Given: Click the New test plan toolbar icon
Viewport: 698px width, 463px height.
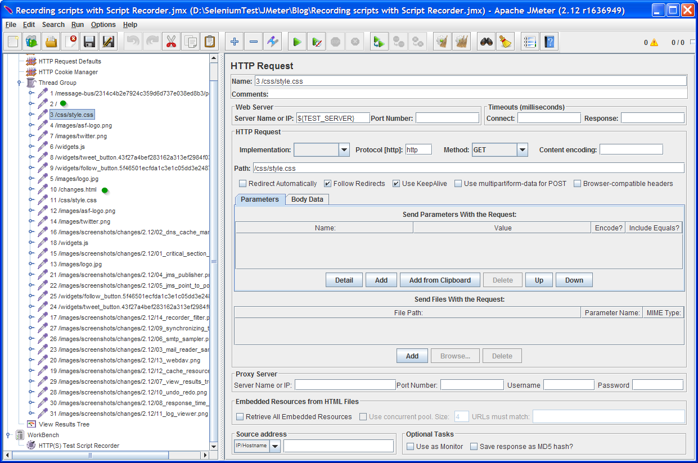Looking at the screenshot, I should (x=13, y=42).
